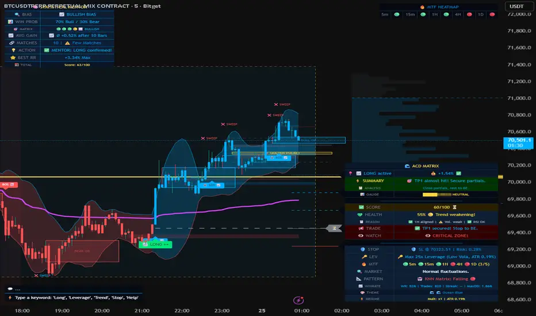
Task: Click the current price label 70,501.1
Action: click(518, 143)
